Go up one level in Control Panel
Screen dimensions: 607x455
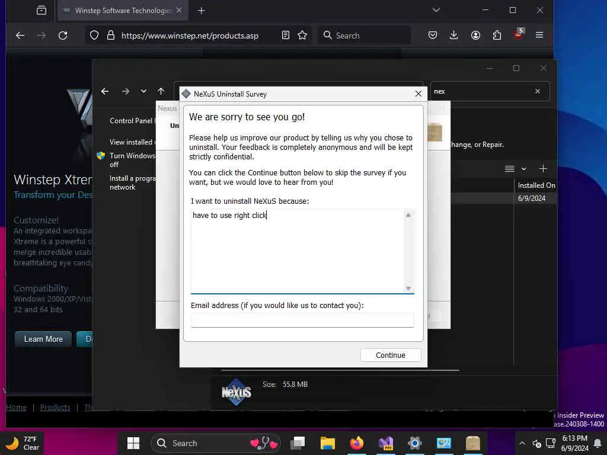pos(161,91)
